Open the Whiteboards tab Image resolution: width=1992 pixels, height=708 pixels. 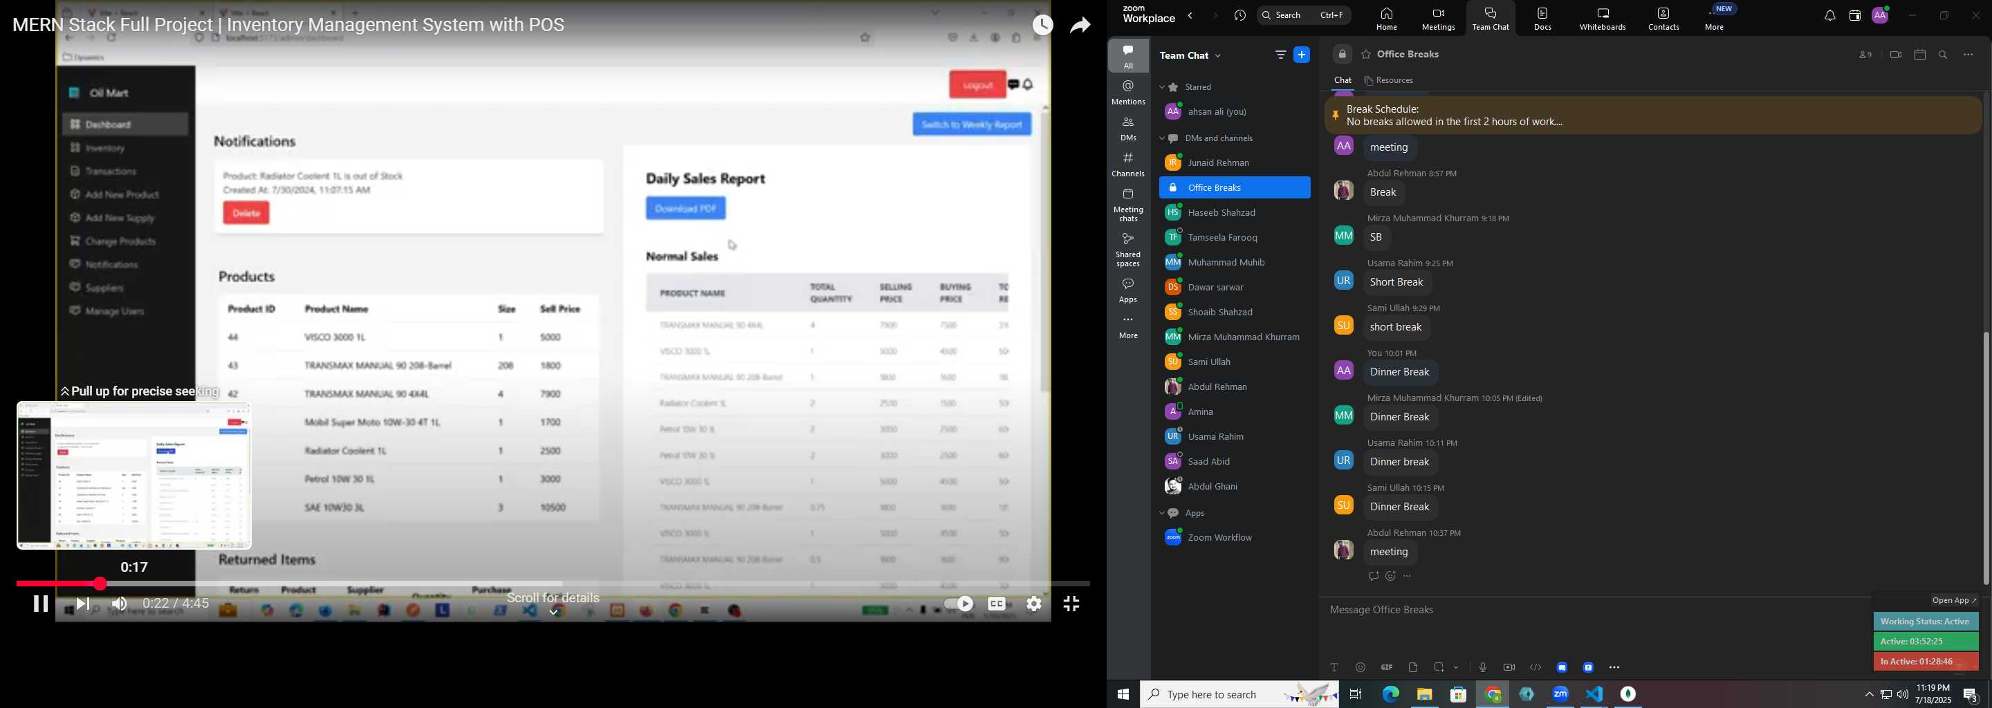click(x=1603, y=19)
